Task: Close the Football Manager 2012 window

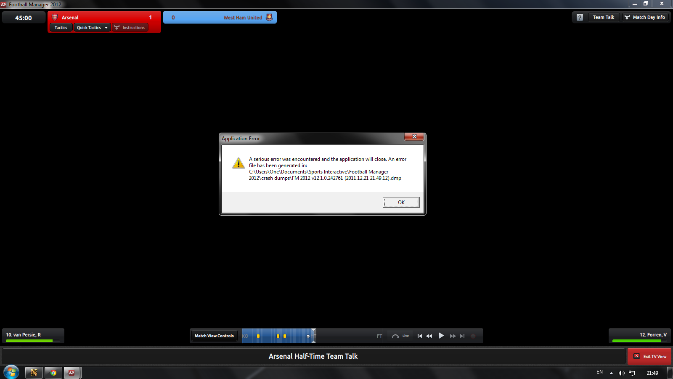Action: click(662, 4)
